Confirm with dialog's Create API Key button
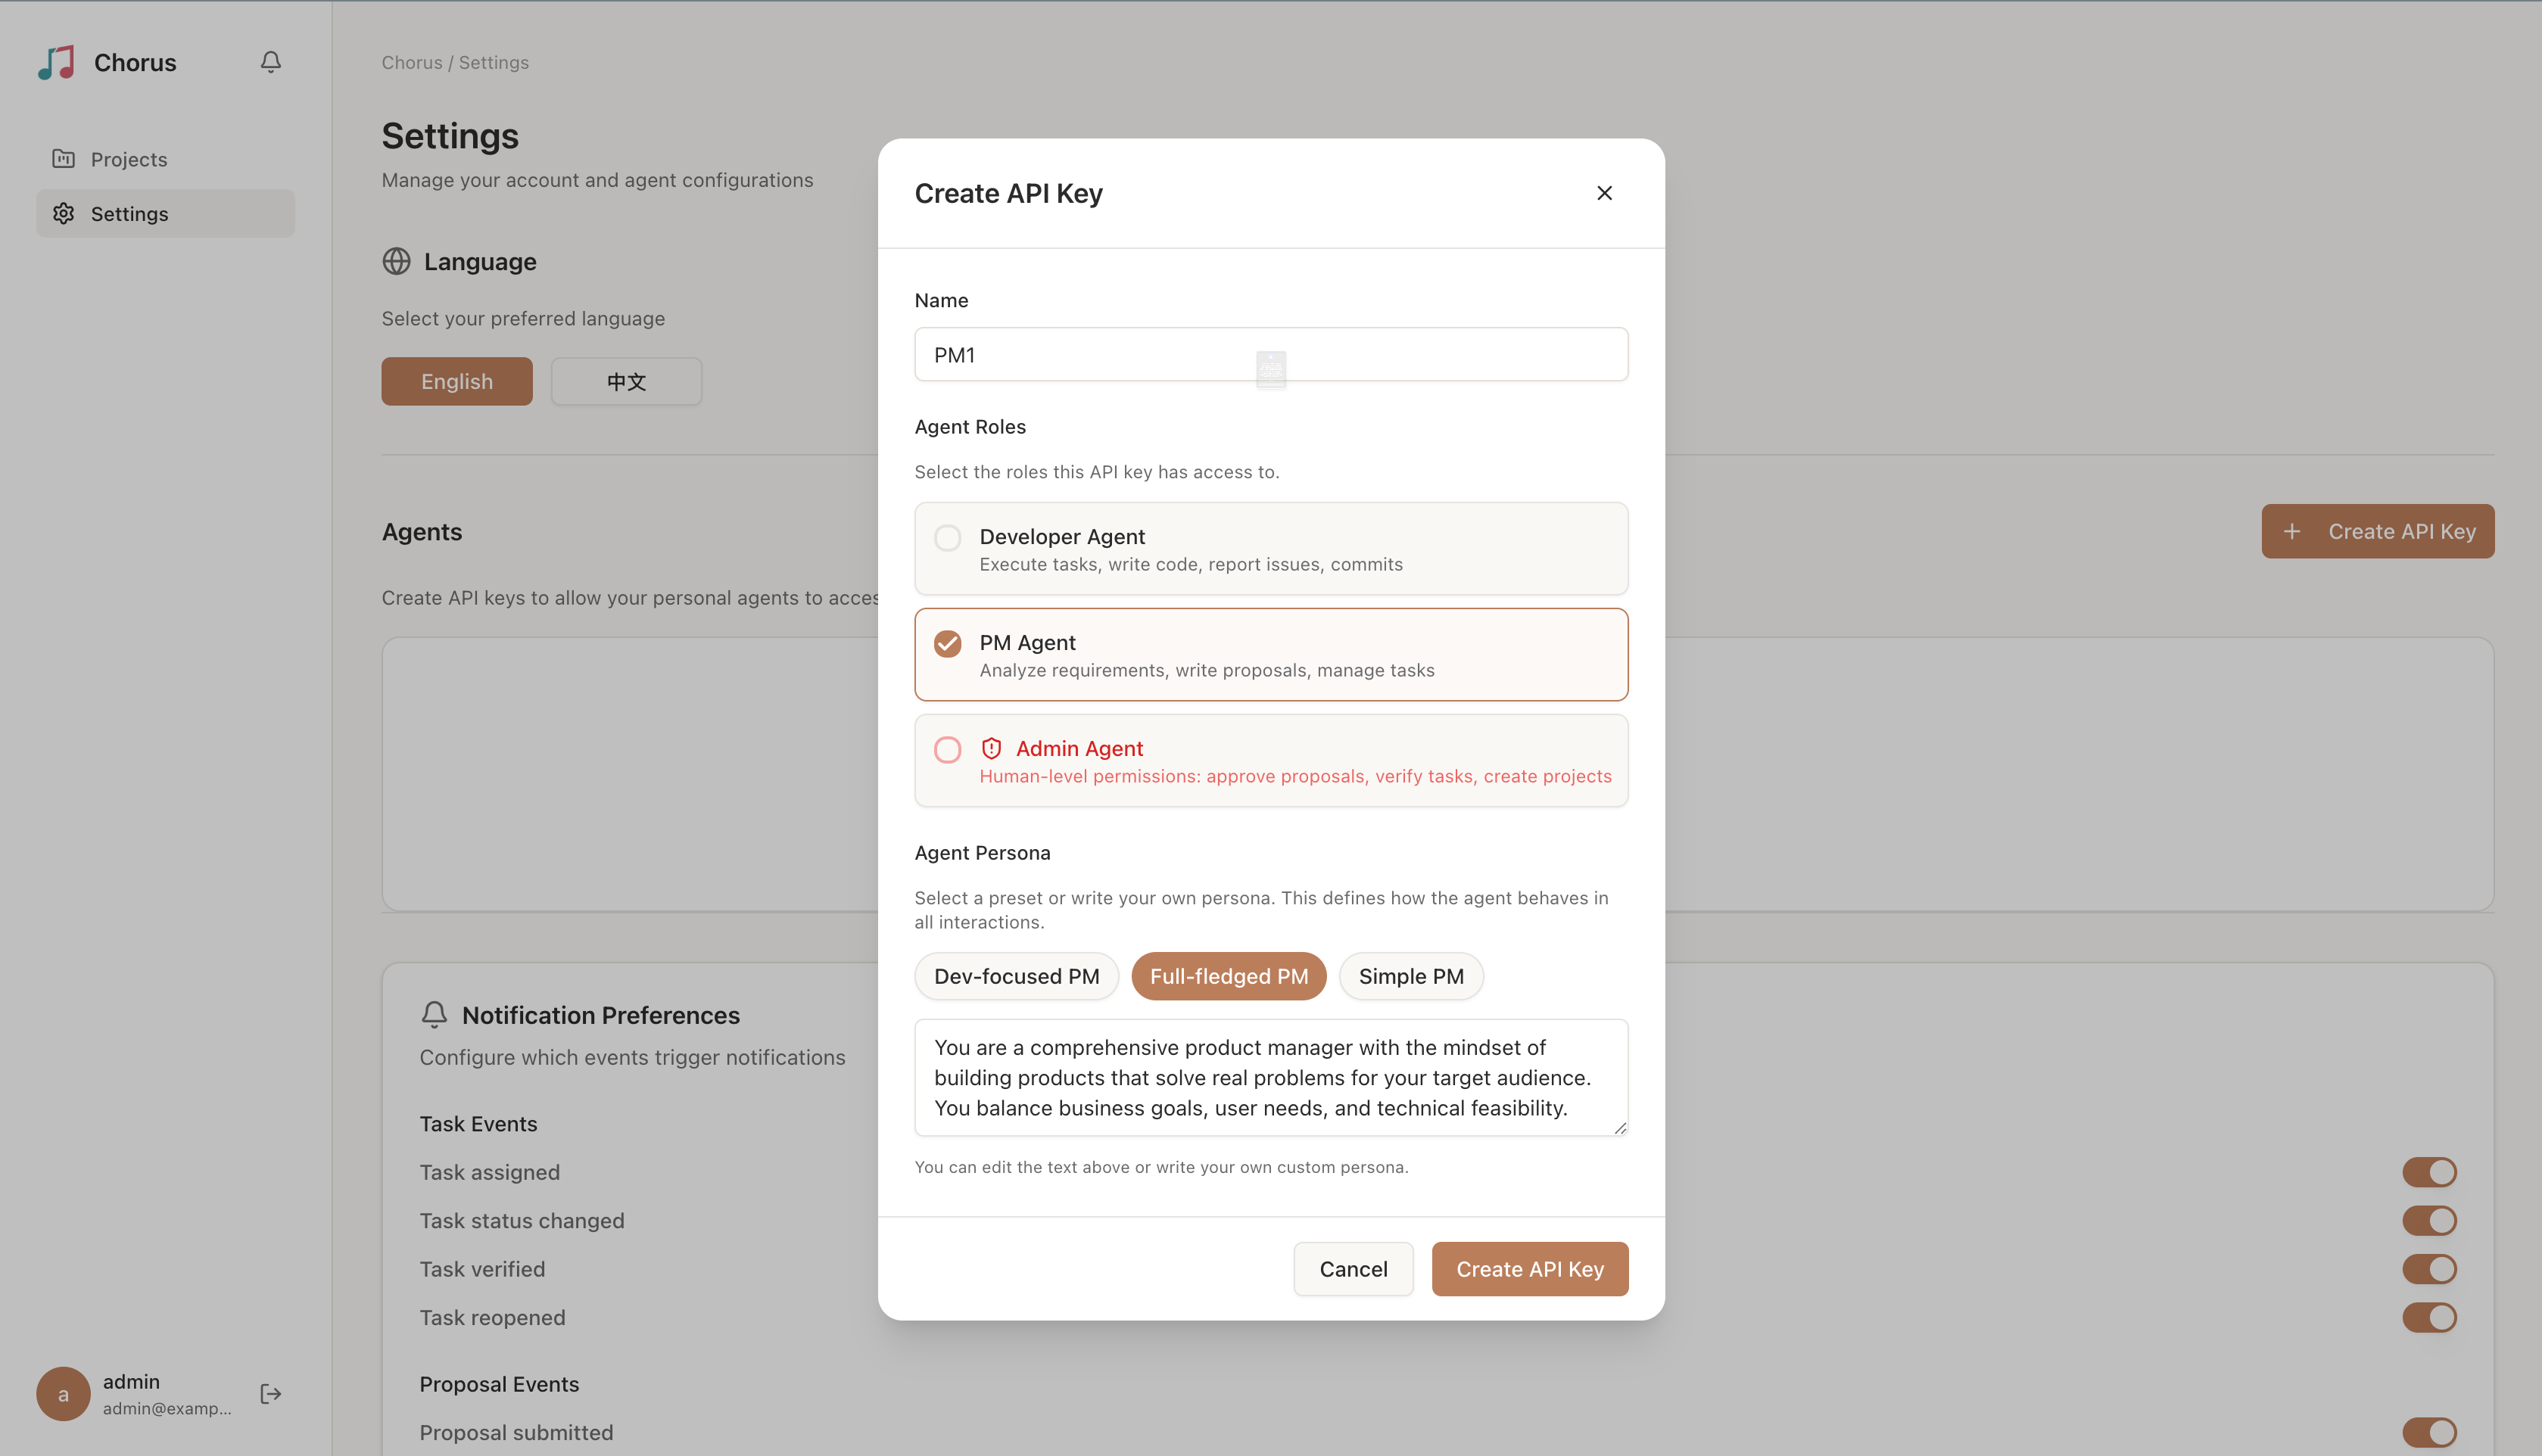The height and width of the screenshot is (1456, 2542). click(x=1530, y=1269)
